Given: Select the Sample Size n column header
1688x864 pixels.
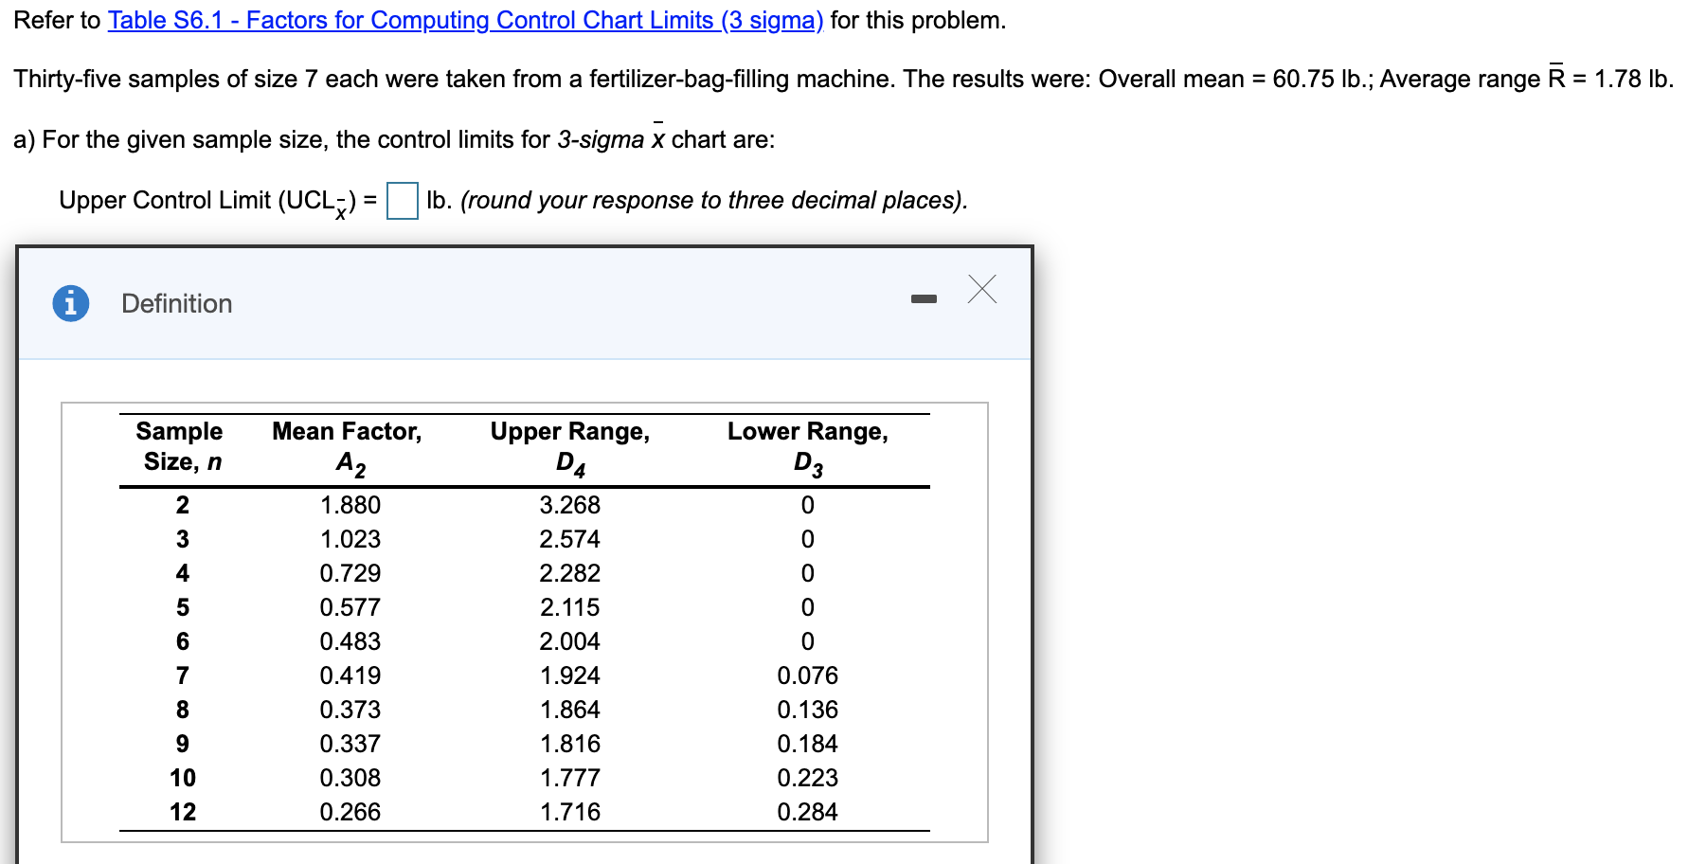Looking at the screenshot, I should [179, 445].
